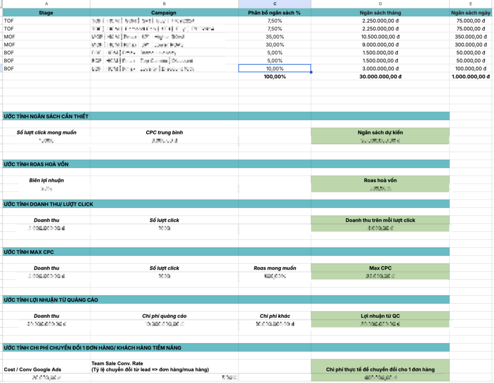Select the highlighted column C header
The height and width of the screenshot is (383, 494).
(x=274, y=4)
